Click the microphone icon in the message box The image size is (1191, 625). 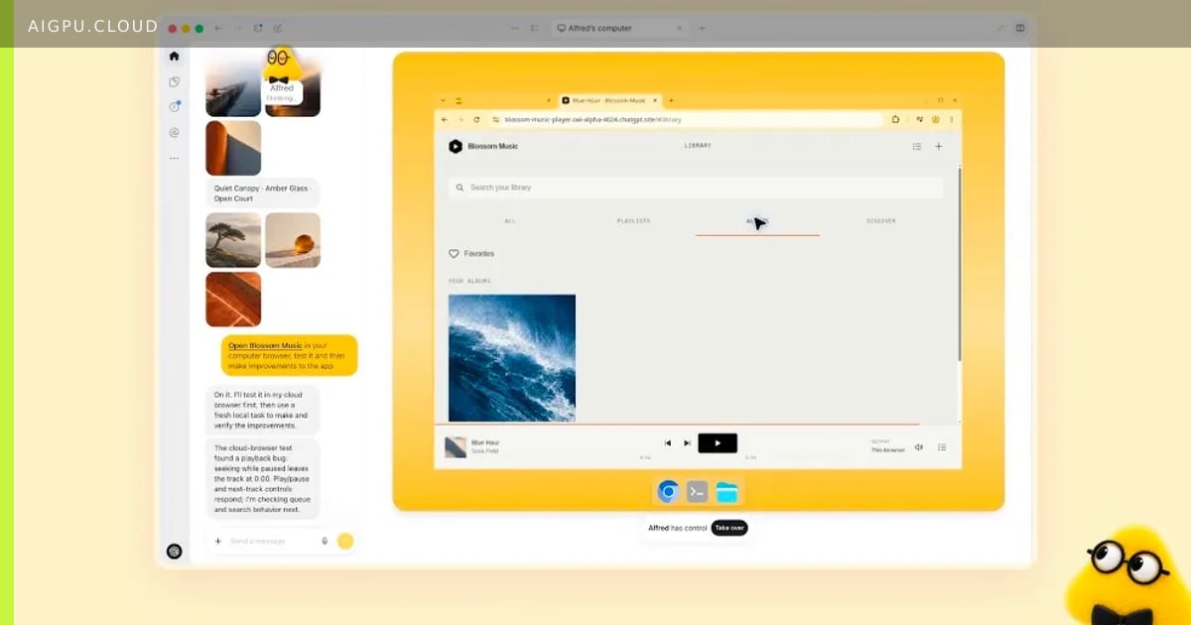[x=325, y=541]
